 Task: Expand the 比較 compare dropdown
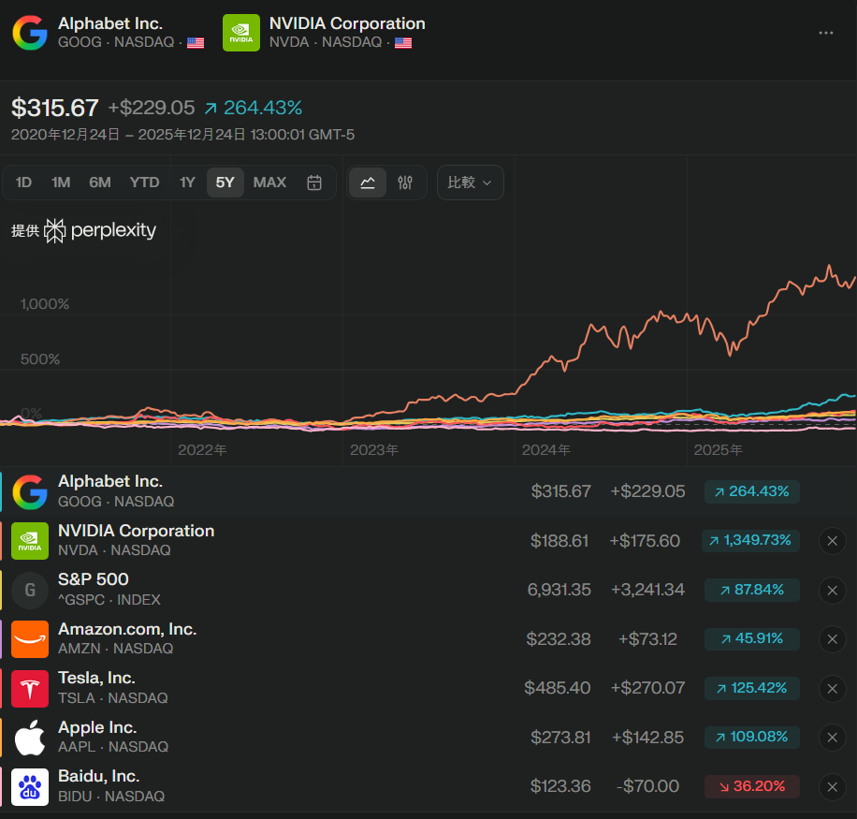pyautogui.click(x=470, y=183)
